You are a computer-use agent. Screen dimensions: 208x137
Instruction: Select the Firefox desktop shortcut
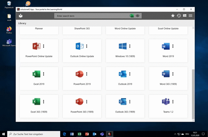click(x=9, y=30)
